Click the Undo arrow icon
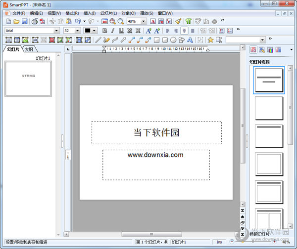Image resolution: width=297 pixels, height=249 pixels. click(78, 21)
